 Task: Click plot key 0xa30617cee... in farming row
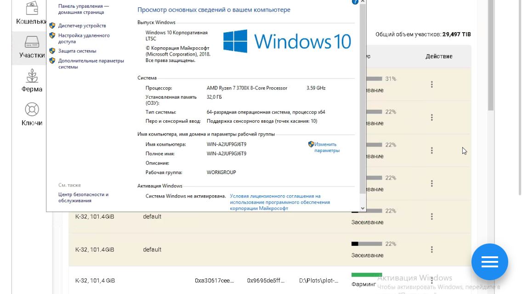coord(214,280)
